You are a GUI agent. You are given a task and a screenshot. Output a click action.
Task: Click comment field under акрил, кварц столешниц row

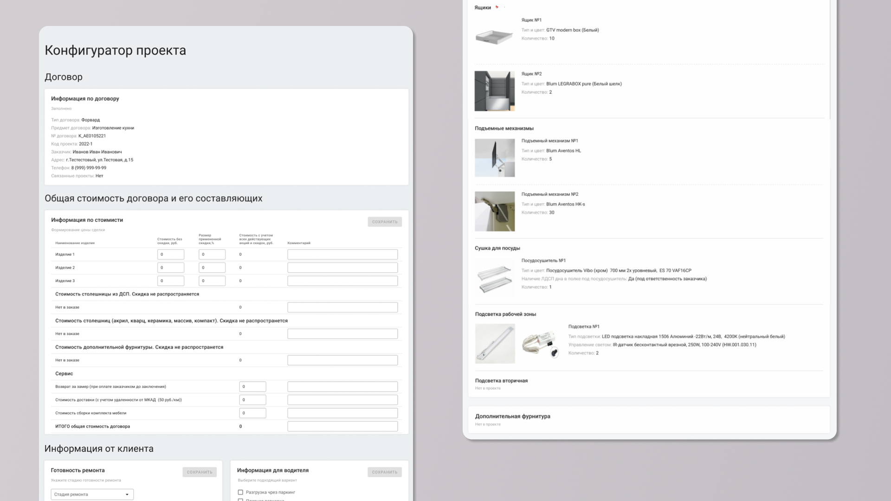[342, 334]
